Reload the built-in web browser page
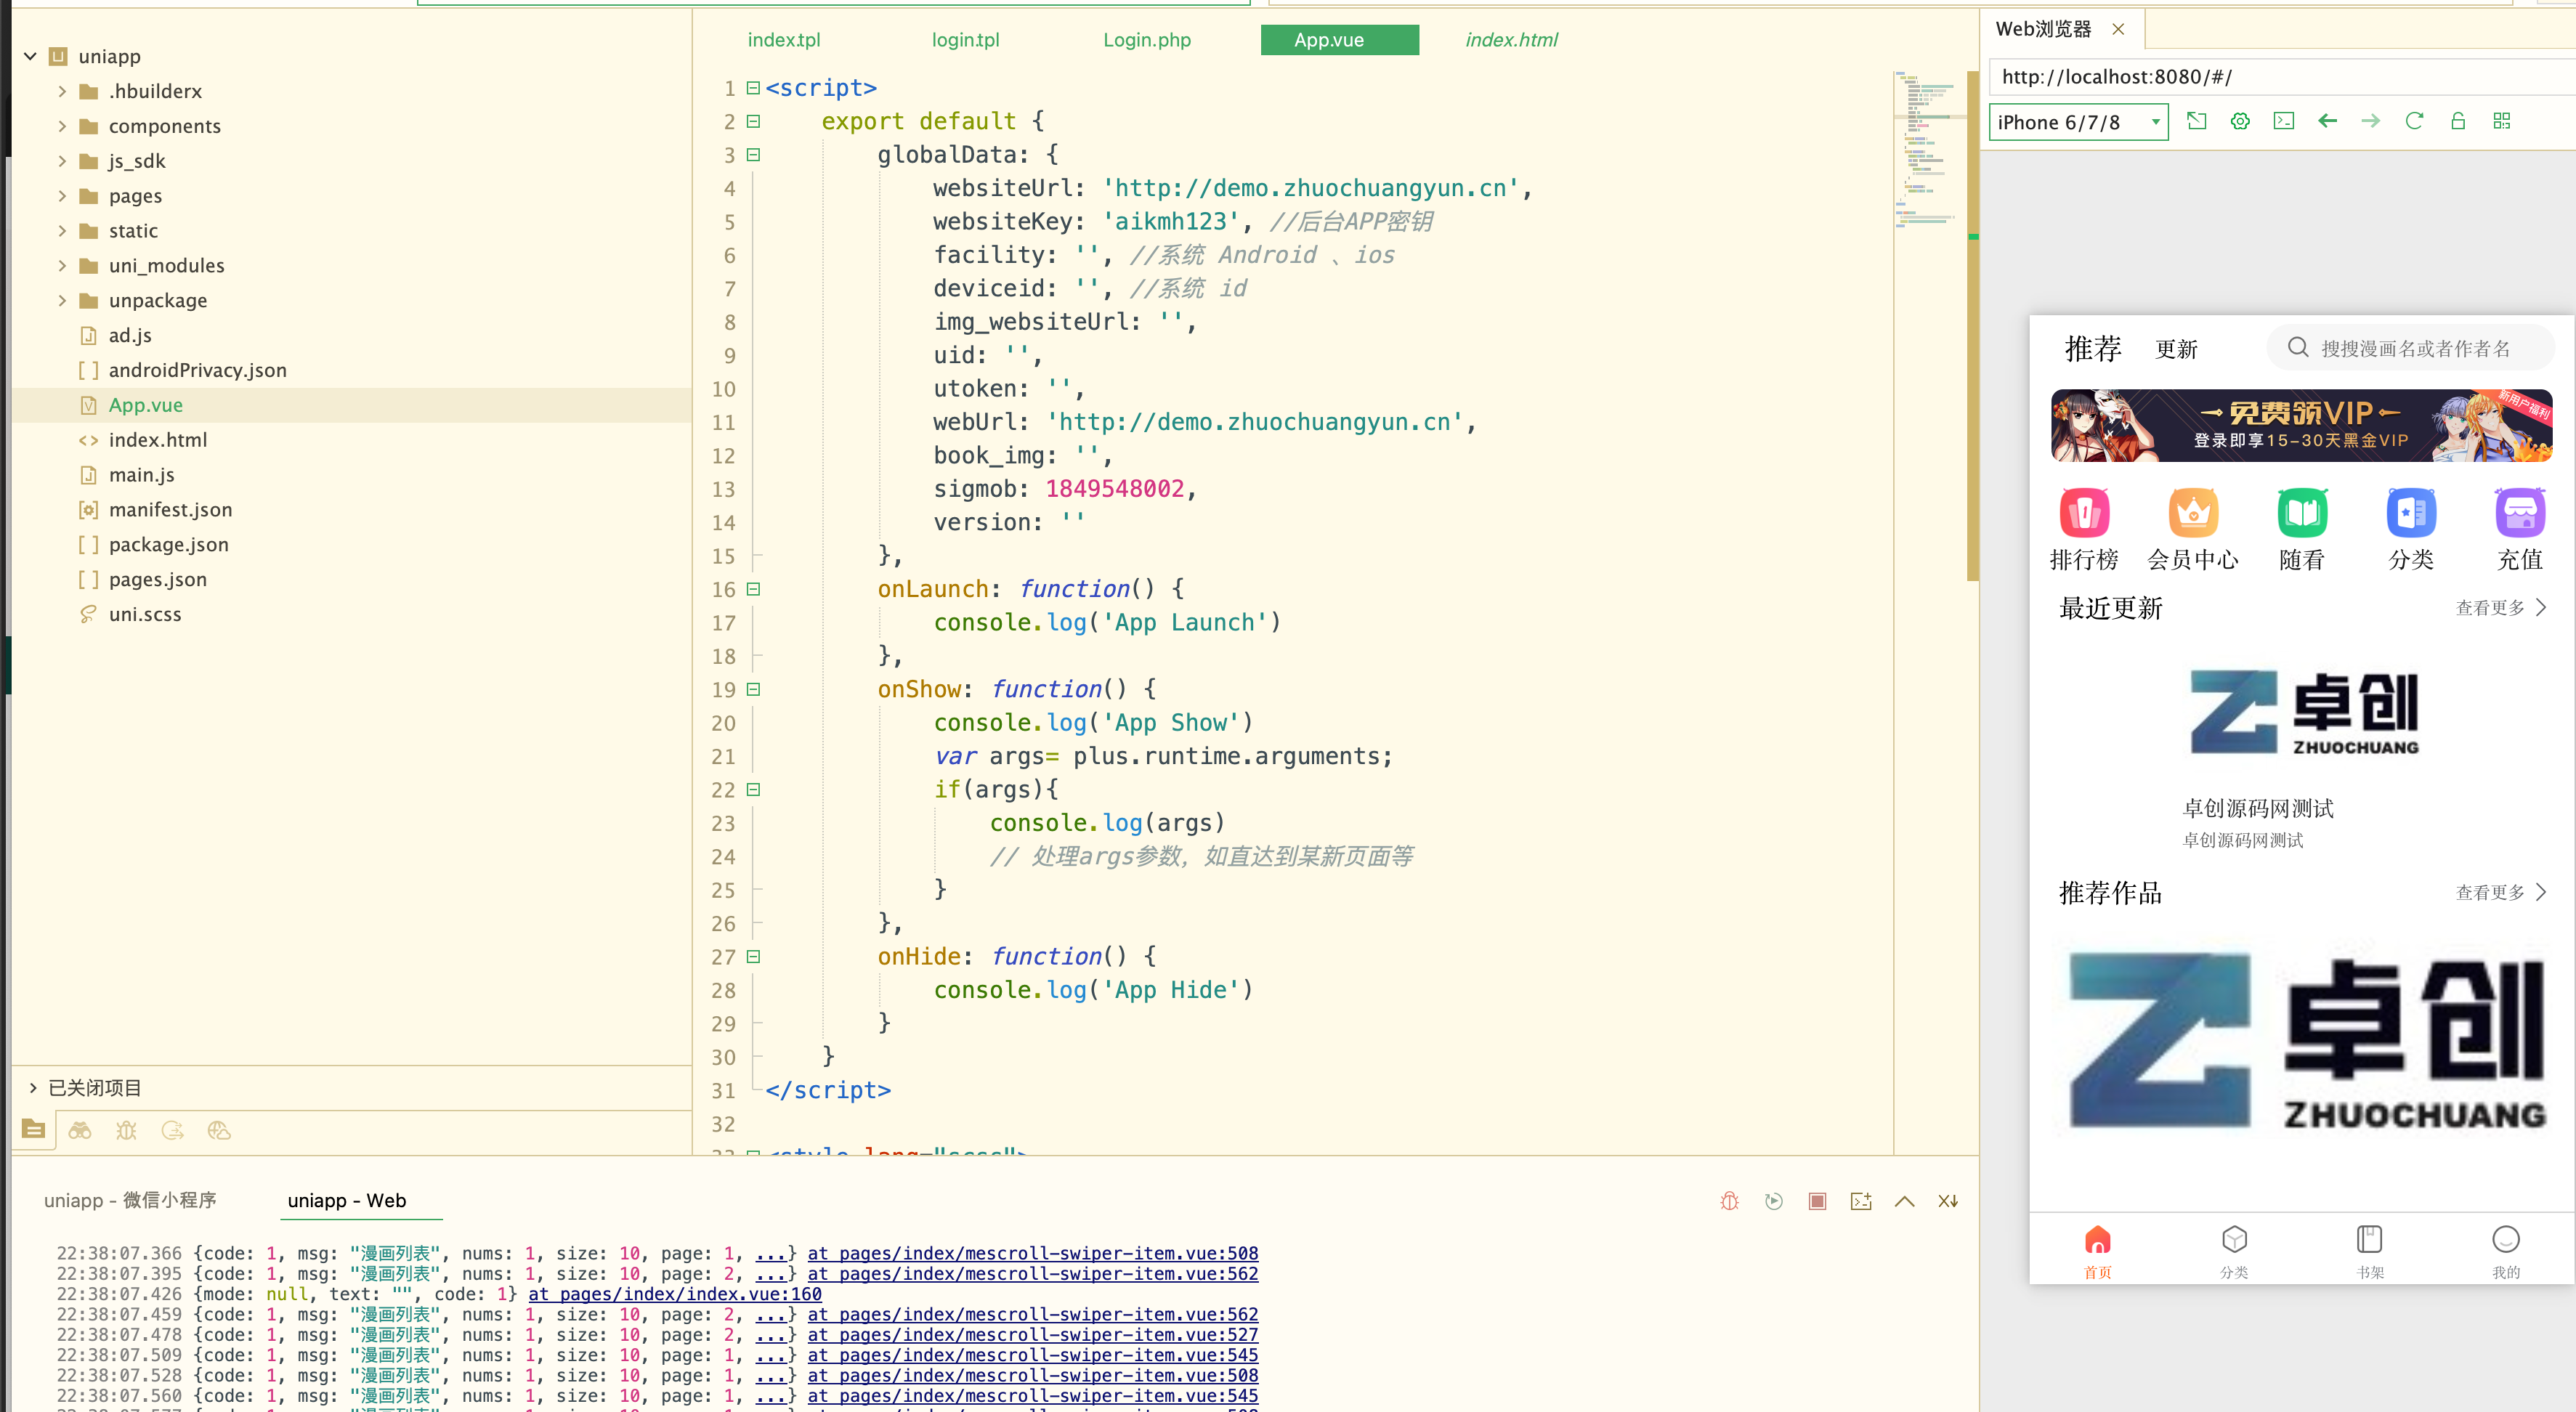The width and height of the screenshot is (2576, 1412). coord(2414,121)
